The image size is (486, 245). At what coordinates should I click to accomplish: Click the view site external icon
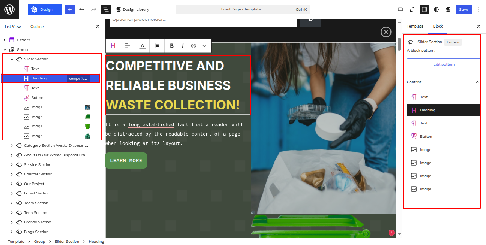coord(412,10)
